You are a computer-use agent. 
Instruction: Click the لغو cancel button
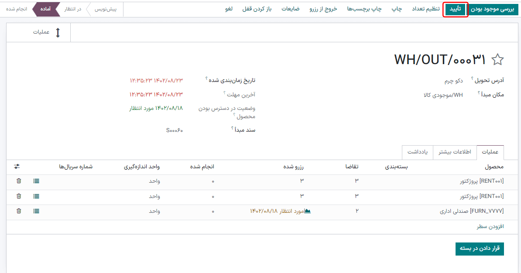pyautogui.click(x=229, y=9)
